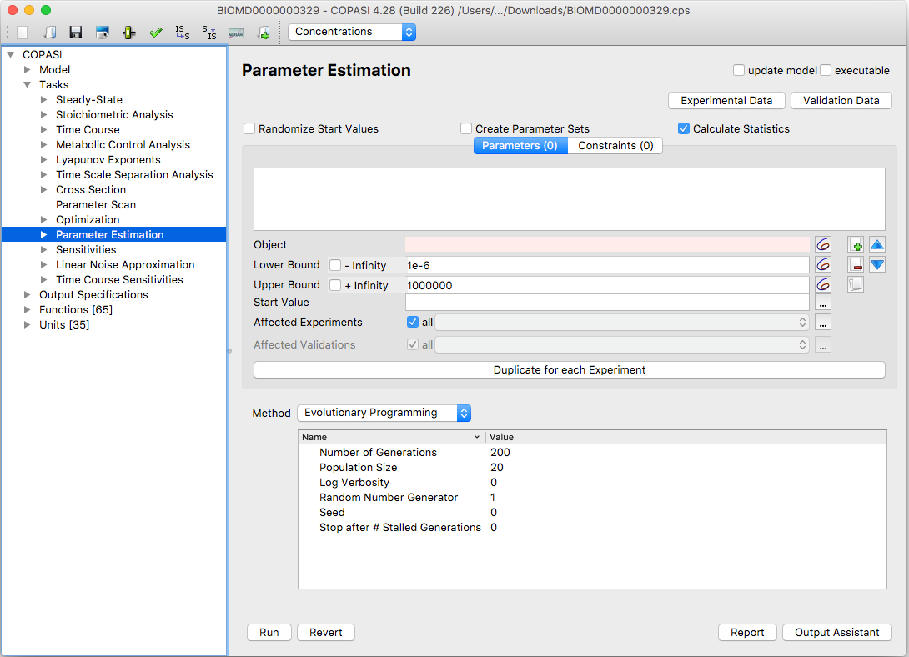Screen dimensions: 909x657
Task: Select Time Course in task tree
Action: pos(88,130)
